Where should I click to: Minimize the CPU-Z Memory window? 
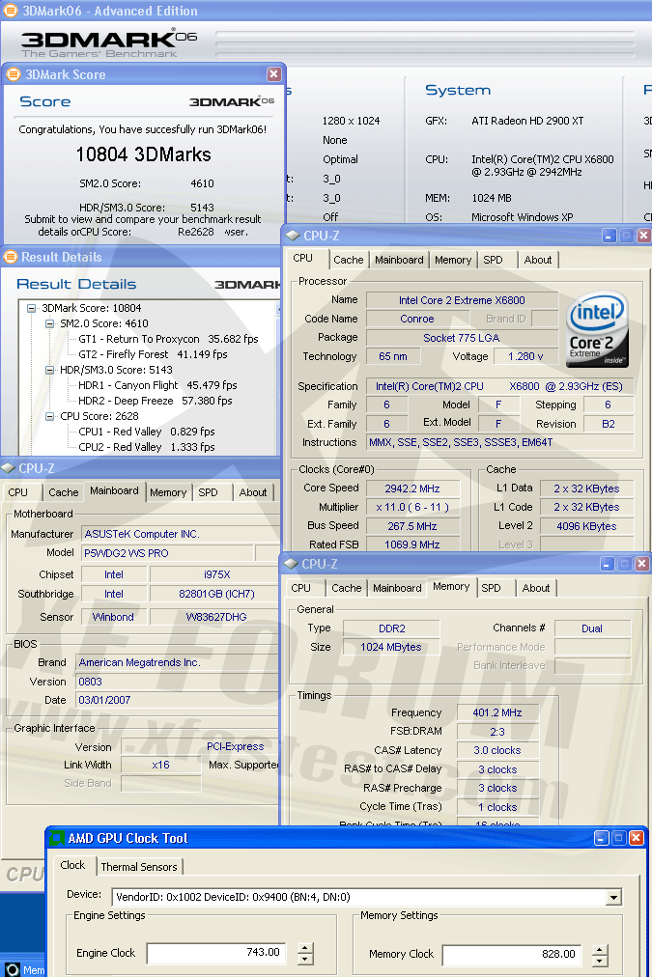point(608,564)
